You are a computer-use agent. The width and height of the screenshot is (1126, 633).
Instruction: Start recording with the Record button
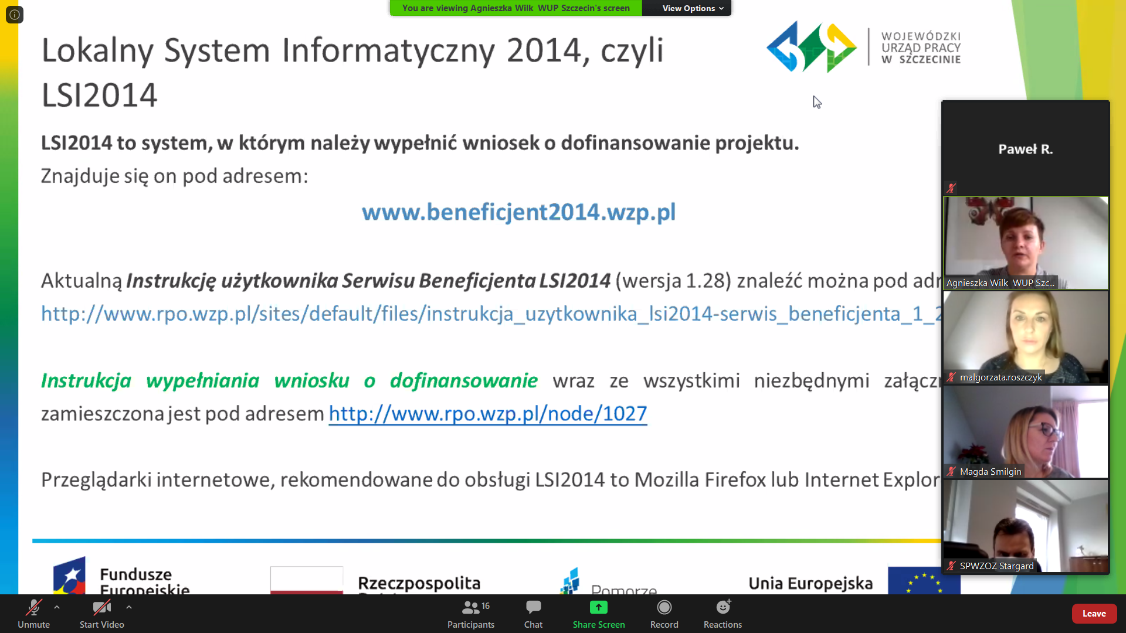click(664, 614)
